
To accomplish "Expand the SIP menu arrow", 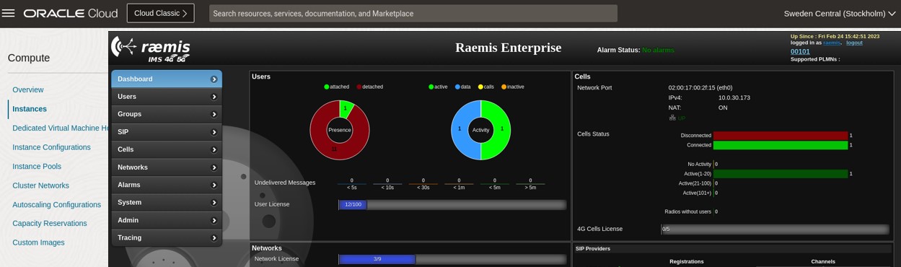I will (214, 132).
